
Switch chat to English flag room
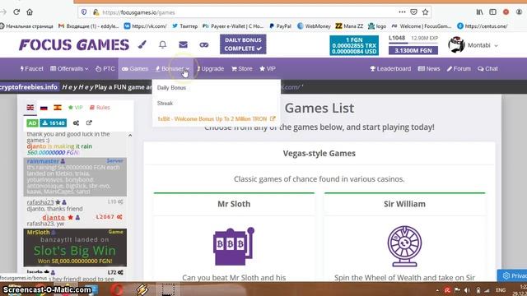point(30,108)
